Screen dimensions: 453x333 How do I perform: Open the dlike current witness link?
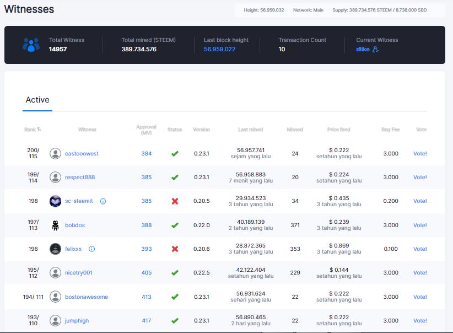[363, 50]
